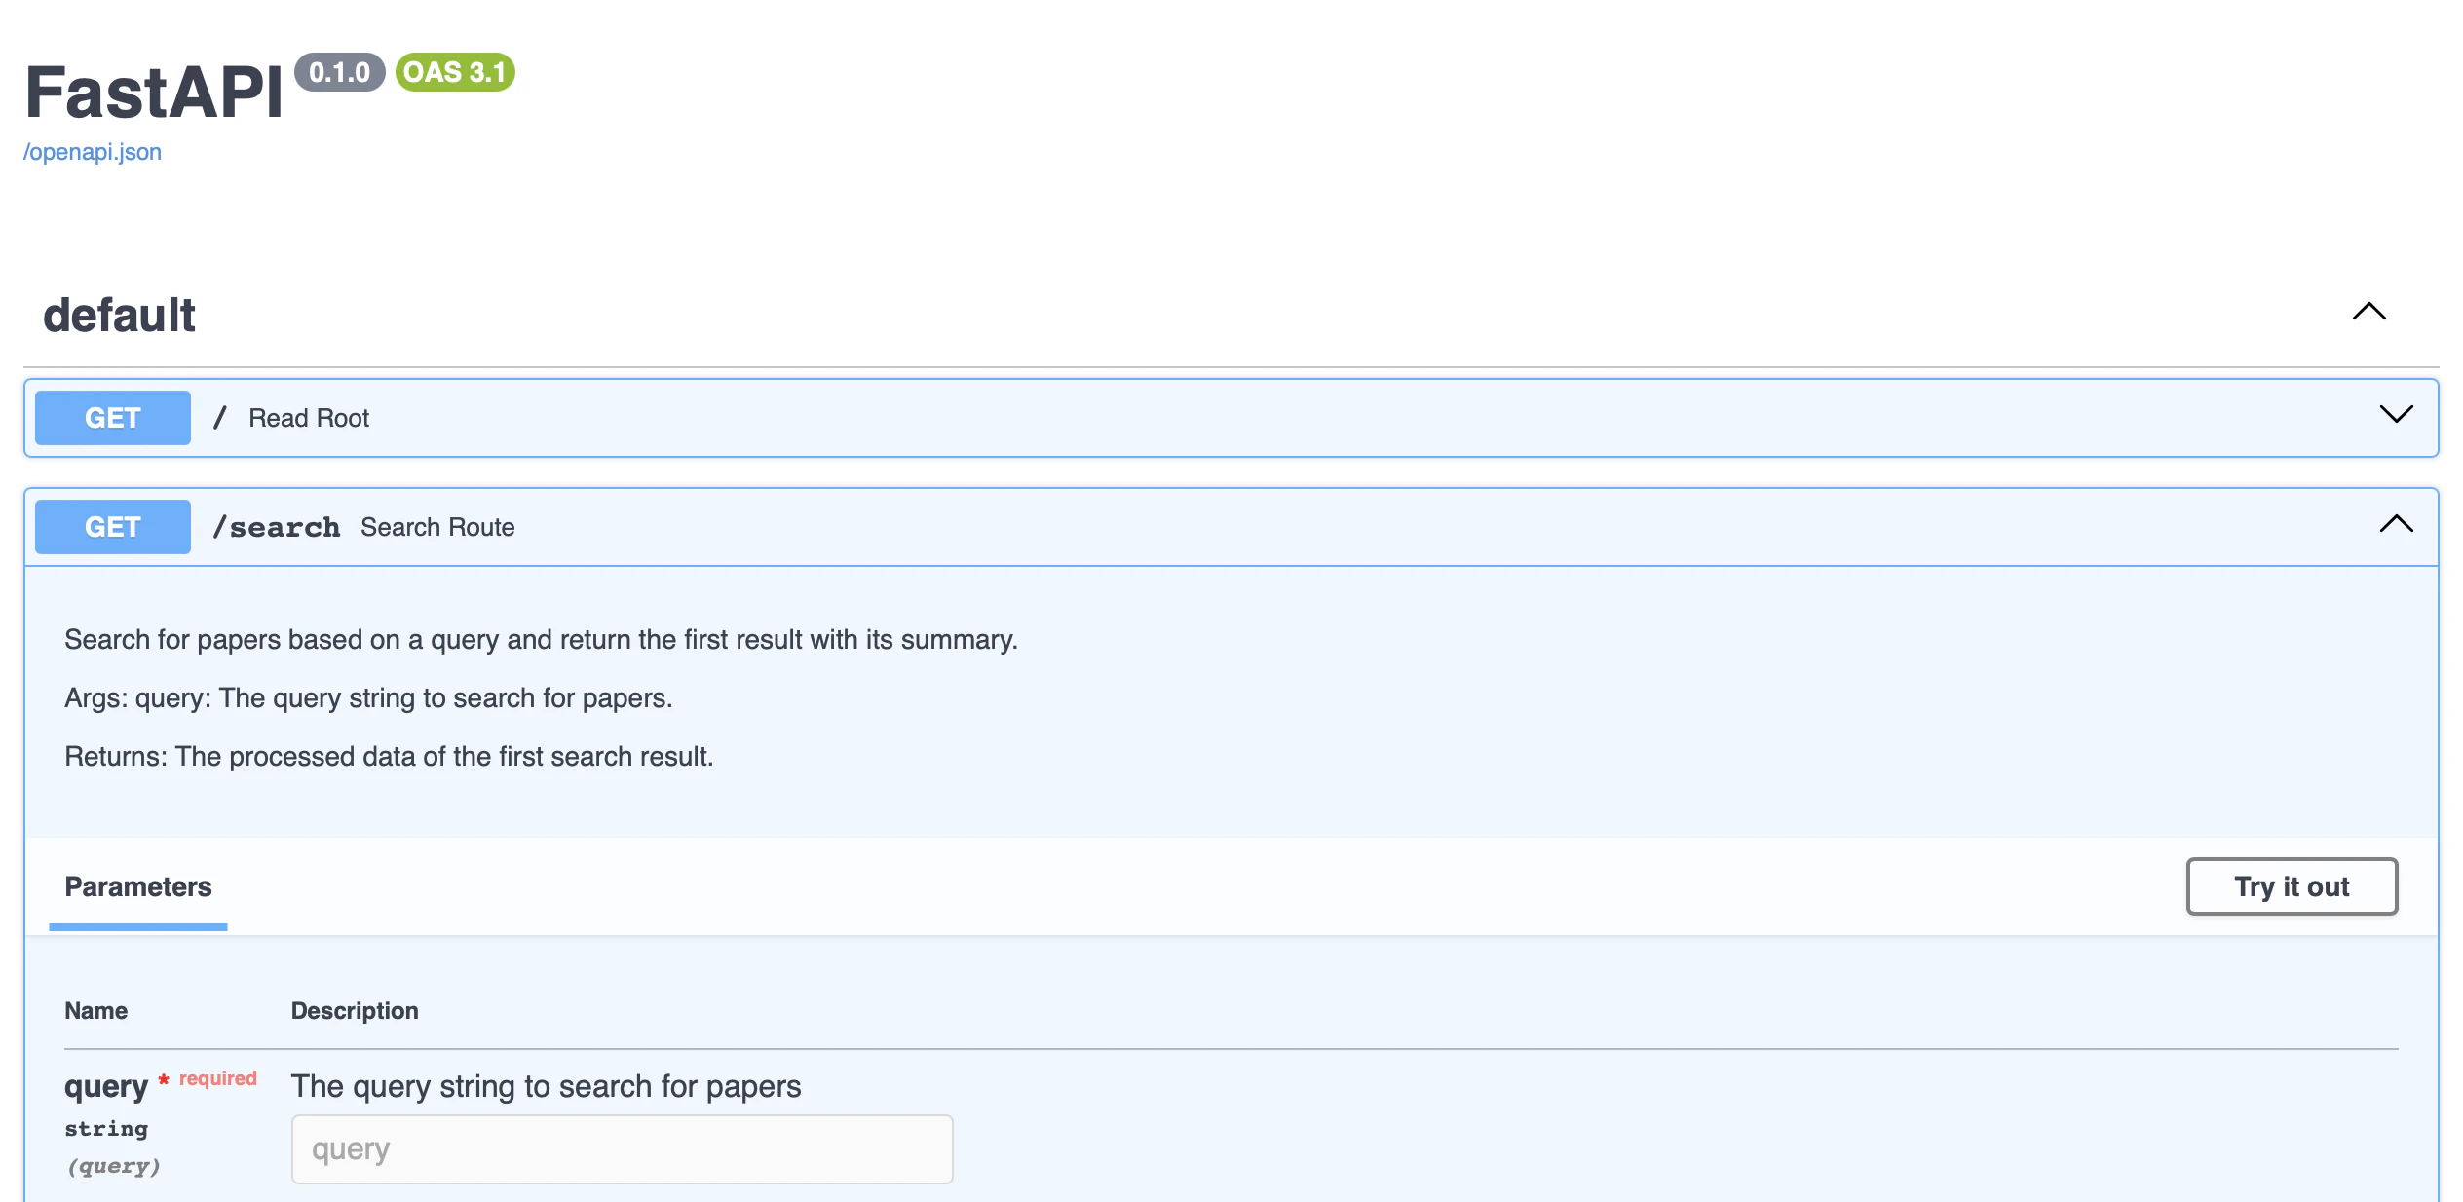The height and width of the screenshot is (1202, 2463).
Task: Click the 'Search for papers based on a query' description
Action: [541, 640]
